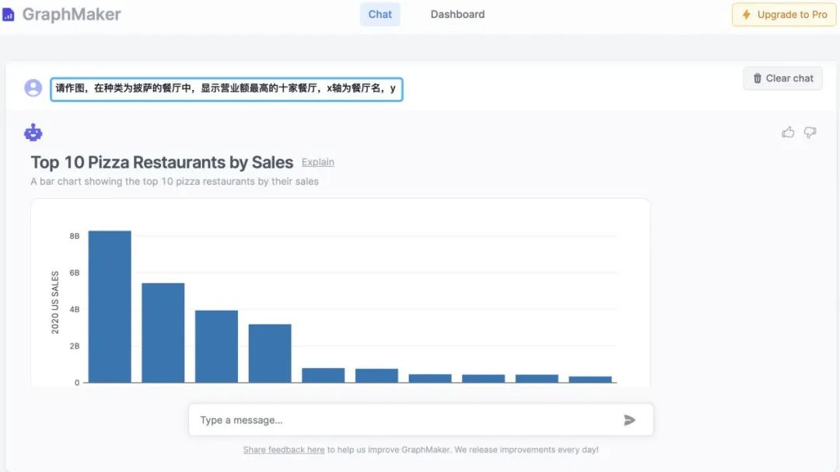Image resolution: width=840 pixels, height=472 pixels.
Task: Select the rightmost bar in the chart
Action: 590,380
